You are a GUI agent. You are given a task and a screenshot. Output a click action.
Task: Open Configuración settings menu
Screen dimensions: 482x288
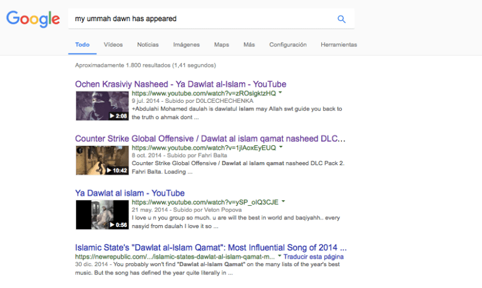[x=288, y=45]
